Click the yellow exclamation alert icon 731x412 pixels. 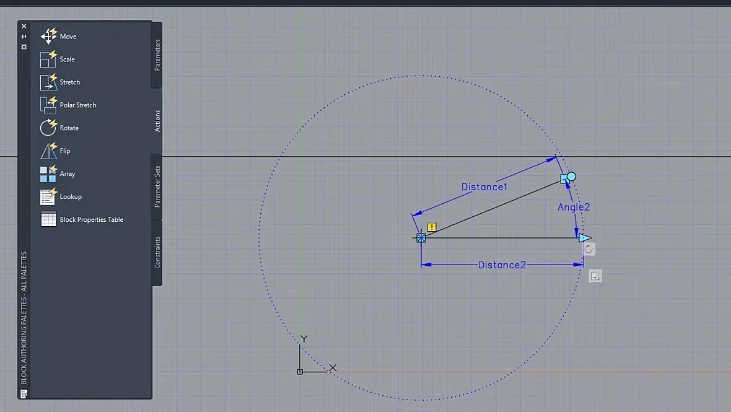(432, 227)
